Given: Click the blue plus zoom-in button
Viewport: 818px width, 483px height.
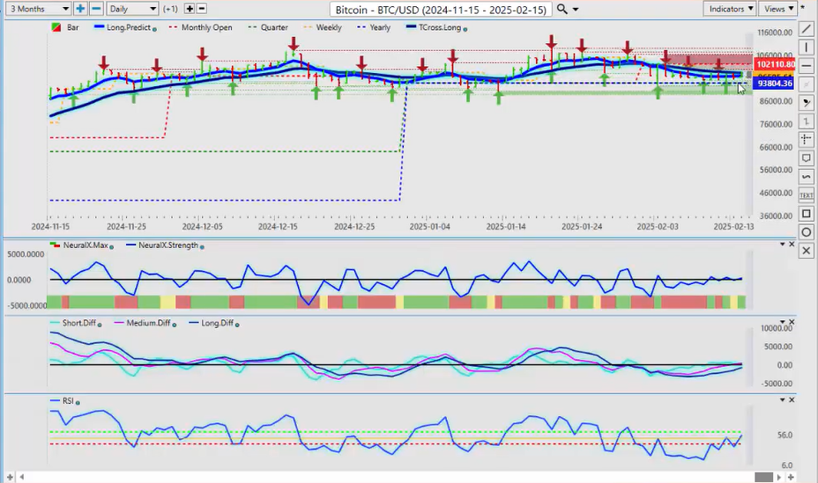Looking at the screenshot, I should 80,9.
